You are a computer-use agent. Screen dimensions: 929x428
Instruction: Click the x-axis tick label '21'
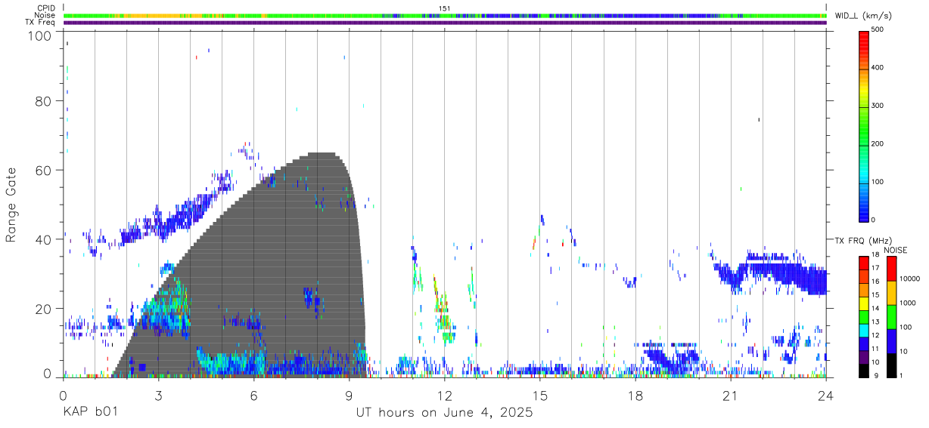pyautogui.click(x=731, y=396)
